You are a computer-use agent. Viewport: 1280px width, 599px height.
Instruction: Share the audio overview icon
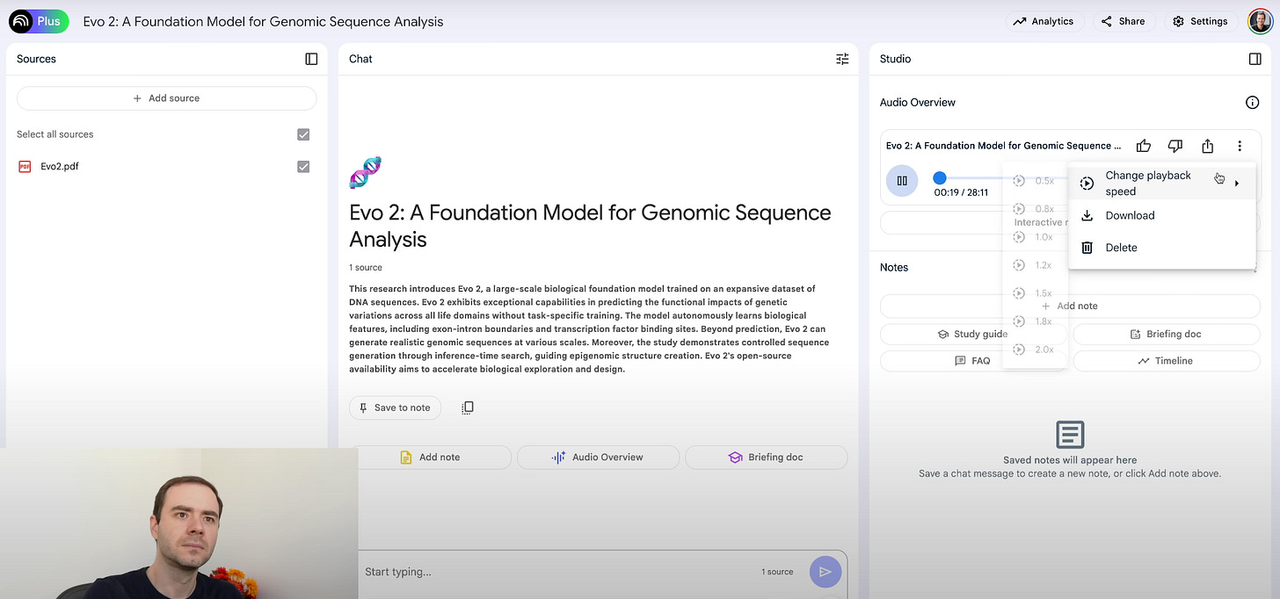coord(1208,146)
